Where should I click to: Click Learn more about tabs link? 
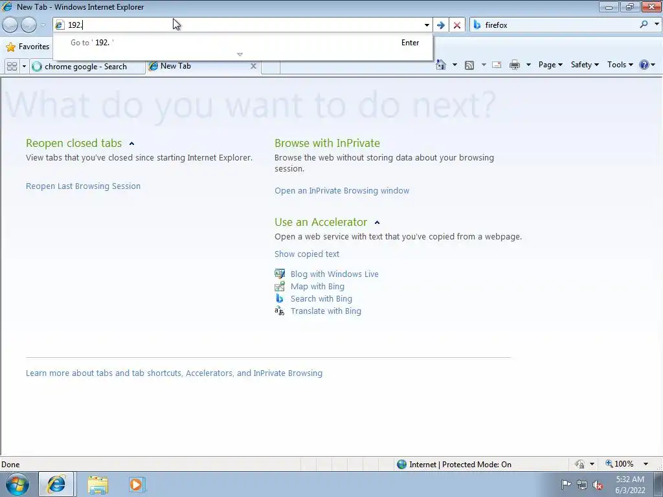point(174,373)
